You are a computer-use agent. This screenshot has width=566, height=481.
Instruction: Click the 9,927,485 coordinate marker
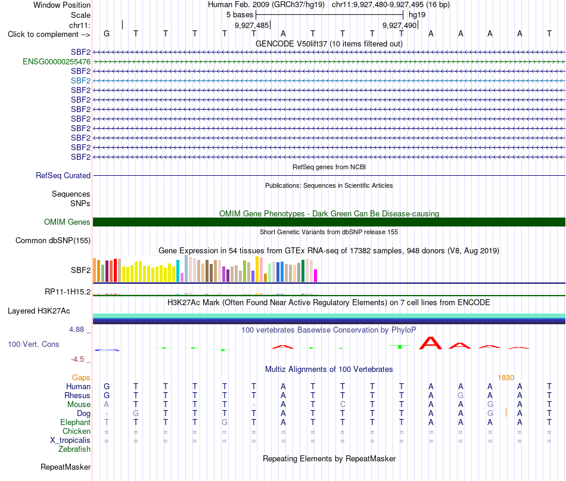point(252,25)
